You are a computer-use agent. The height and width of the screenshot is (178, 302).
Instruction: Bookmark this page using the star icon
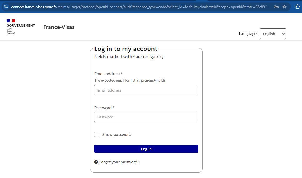[x=284, y=7]
